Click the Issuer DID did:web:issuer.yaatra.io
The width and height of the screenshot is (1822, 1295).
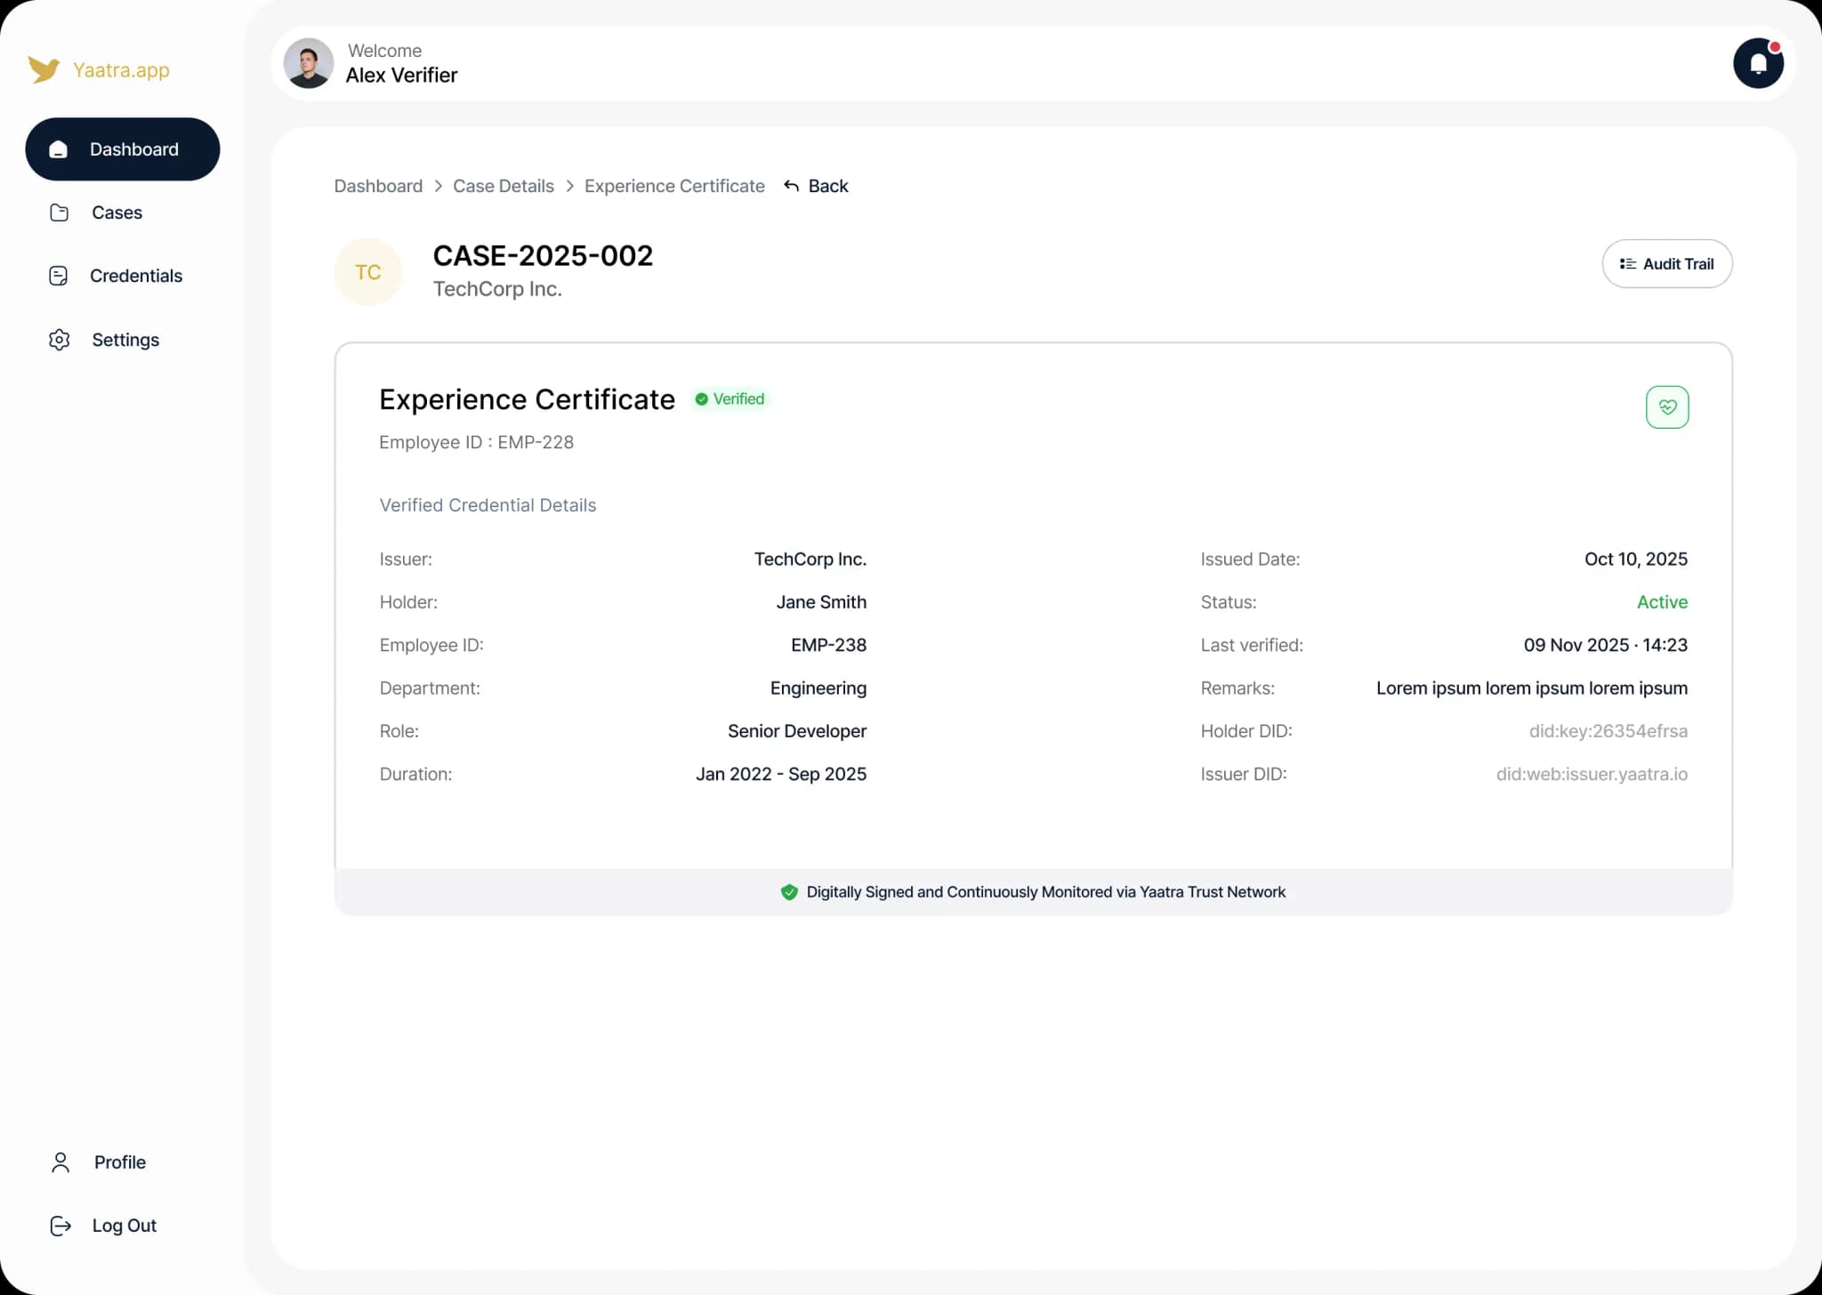1592,775
